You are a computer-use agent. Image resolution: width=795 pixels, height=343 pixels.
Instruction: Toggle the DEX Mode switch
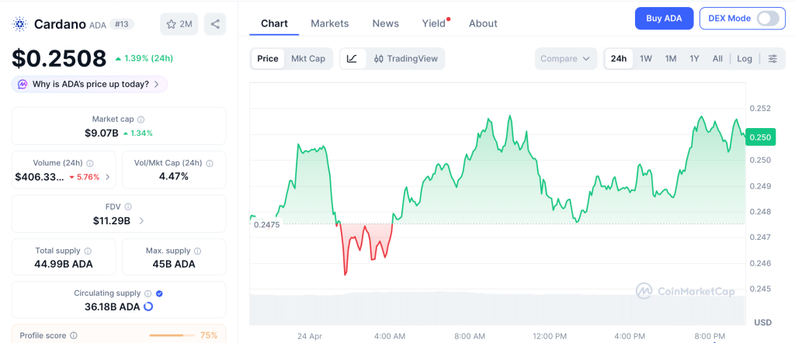pyautogui.click(x=767, y=19)
